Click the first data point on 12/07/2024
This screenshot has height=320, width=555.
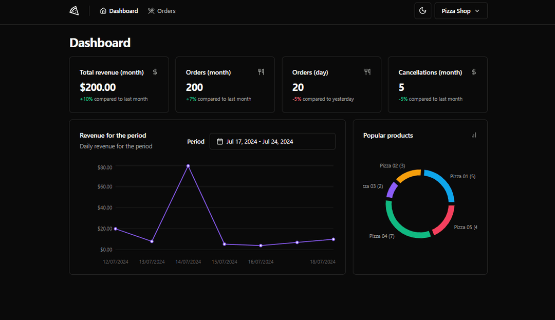tap(115, 229)
